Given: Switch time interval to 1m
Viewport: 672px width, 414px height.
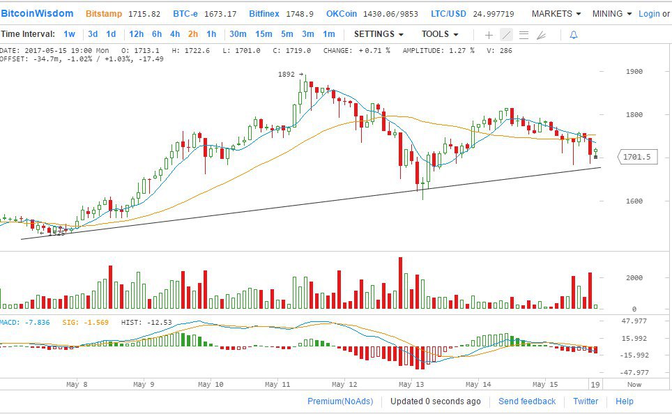Looking at the screenshot, I should coord(329,34).
